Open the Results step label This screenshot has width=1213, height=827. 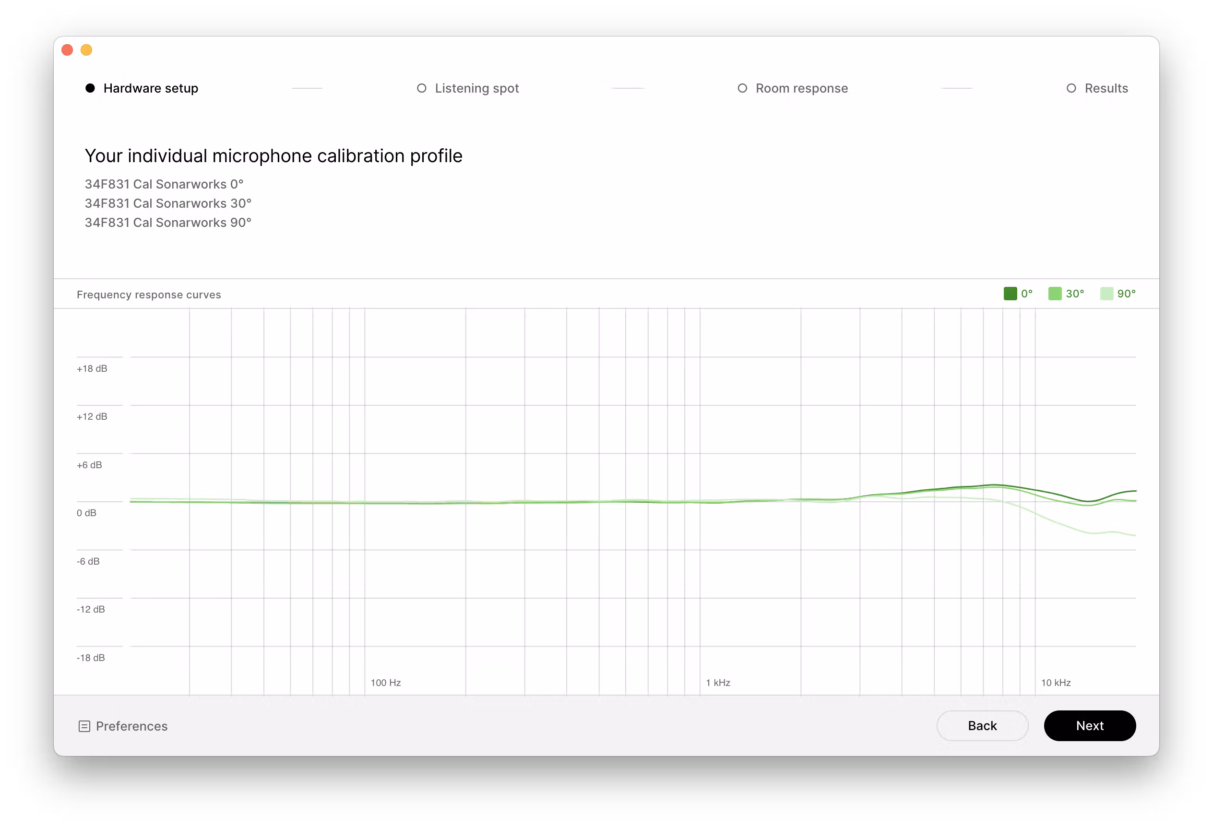[x=1106, y=88]
